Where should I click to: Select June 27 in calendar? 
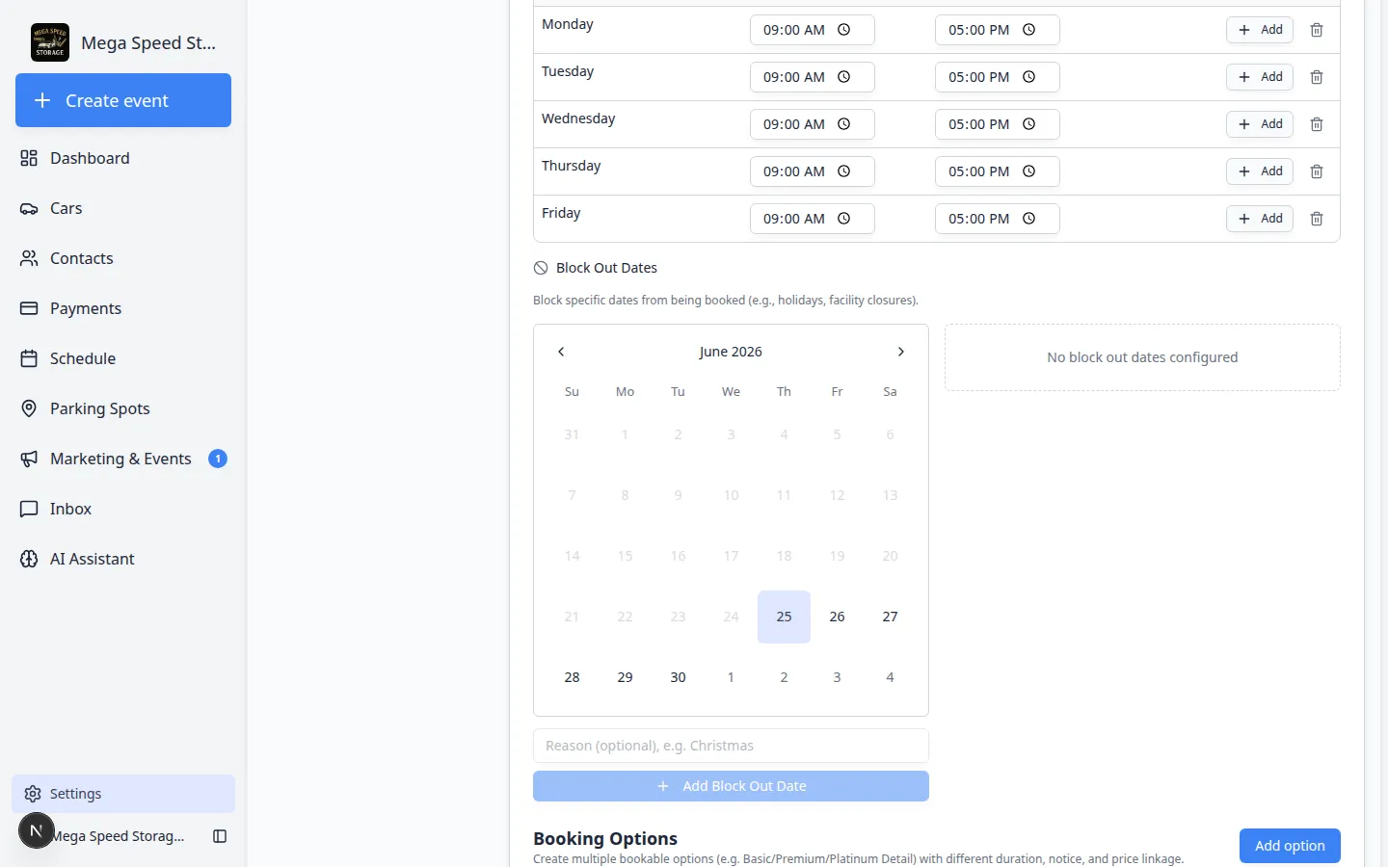click(x=890, y=617)
